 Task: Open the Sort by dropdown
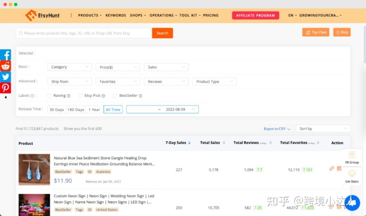click(323, 128)
